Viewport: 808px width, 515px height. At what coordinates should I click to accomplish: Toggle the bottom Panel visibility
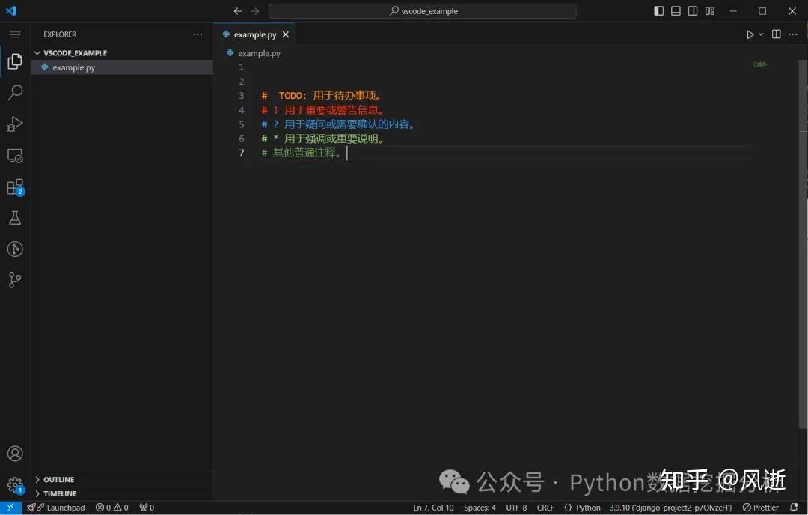tap(676, 10)
